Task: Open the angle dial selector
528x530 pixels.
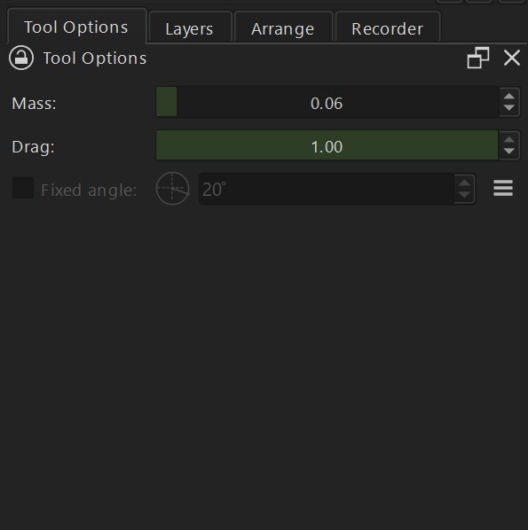Action: click(x=173, y=189)
